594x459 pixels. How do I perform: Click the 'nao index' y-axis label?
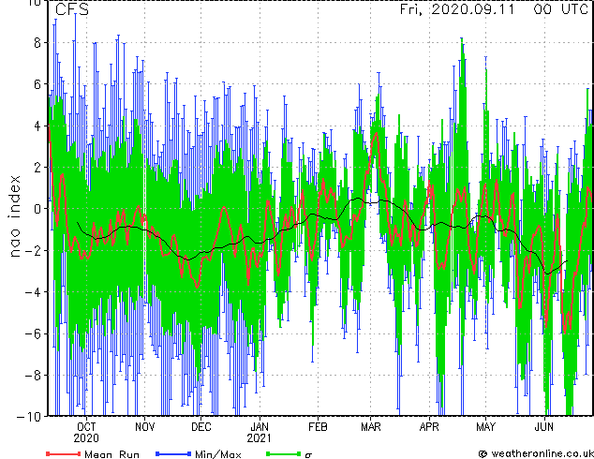coord(14,216)
